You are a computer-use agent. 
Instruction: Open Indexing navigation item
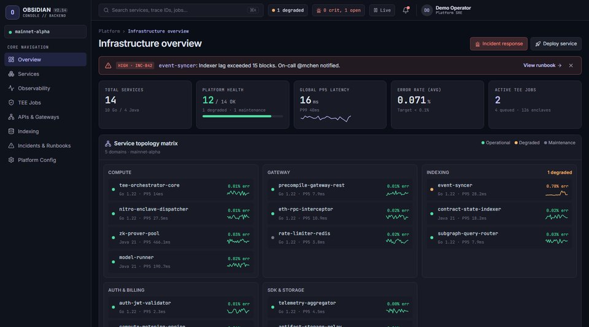tap(45, 131)
